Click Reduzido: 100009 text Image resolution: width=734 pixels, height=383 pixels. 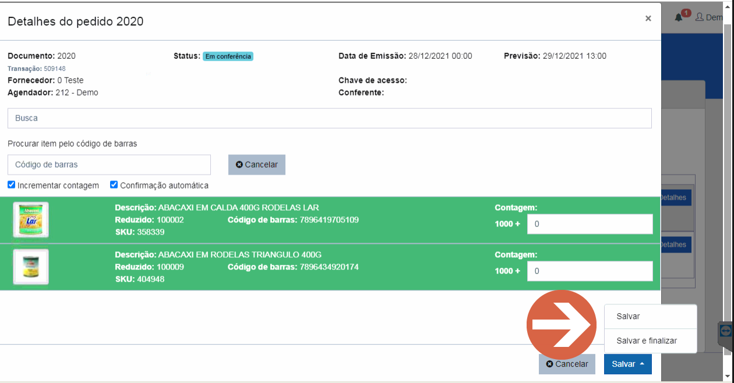pyautogui.click(x=150, y=267)
